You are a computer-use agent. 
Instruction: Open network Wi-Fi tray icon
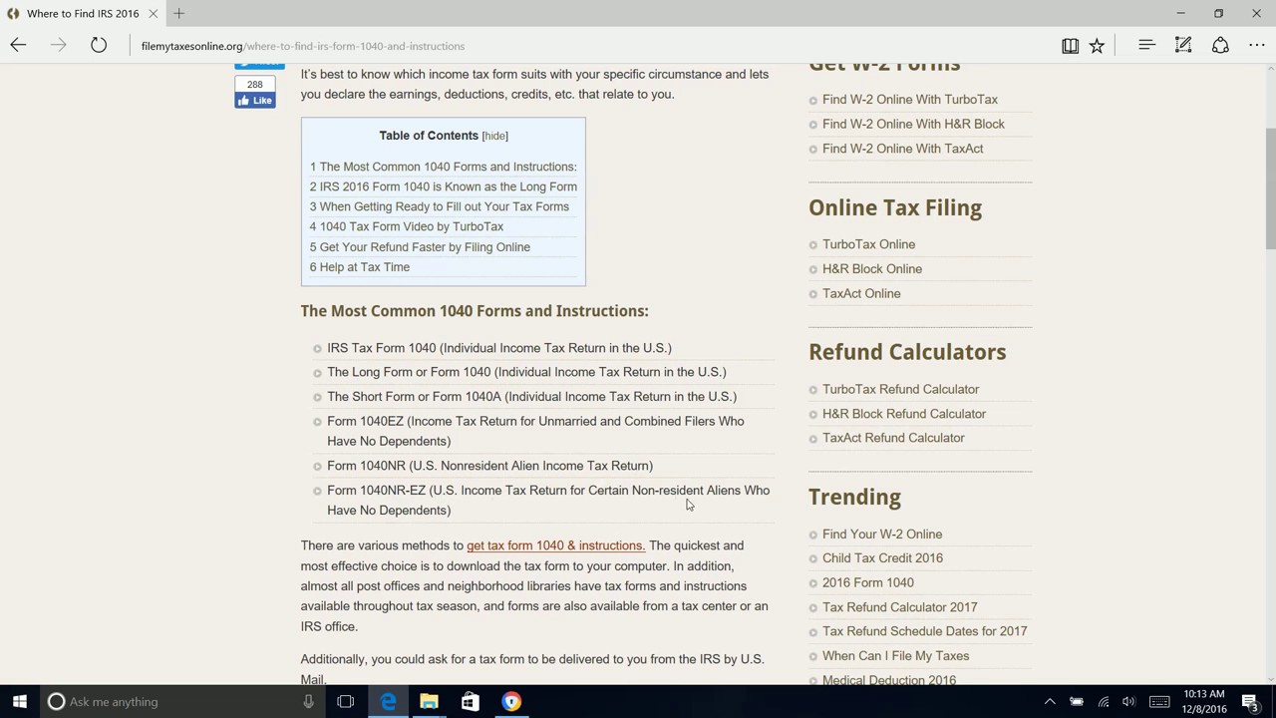1104,702
